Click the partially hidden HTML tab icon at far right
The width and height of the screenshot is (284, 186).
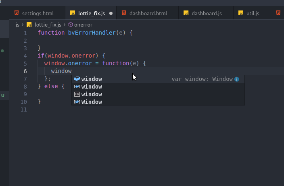pyautogui.click(x=278, y=13)
